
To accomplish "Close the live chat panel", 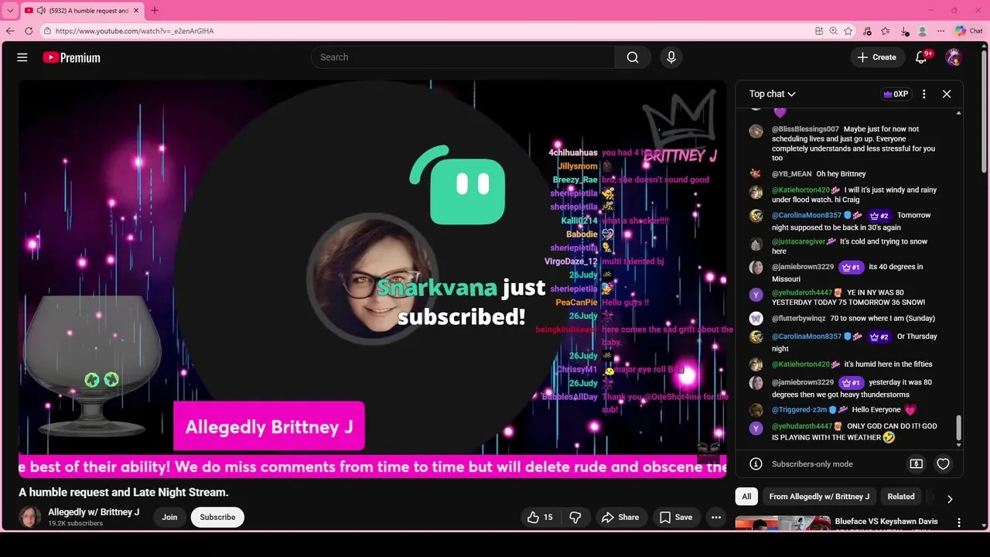I will (947, 94).
